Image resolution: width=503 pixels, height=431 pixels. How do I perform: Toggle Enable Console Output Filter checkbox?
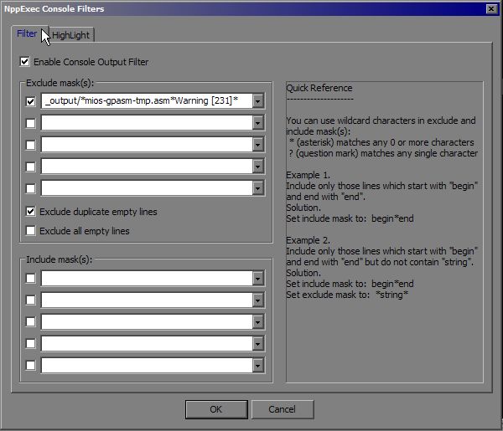pyautogui.click(x=25, y=62)
